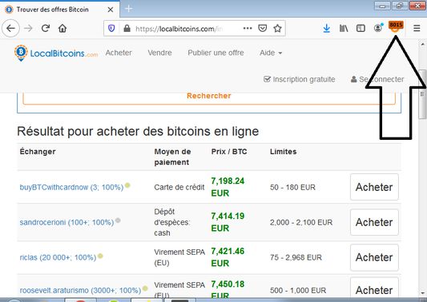
Task: Click the Échanger column header
Action: pyautogui.click(x=38, y=152)
